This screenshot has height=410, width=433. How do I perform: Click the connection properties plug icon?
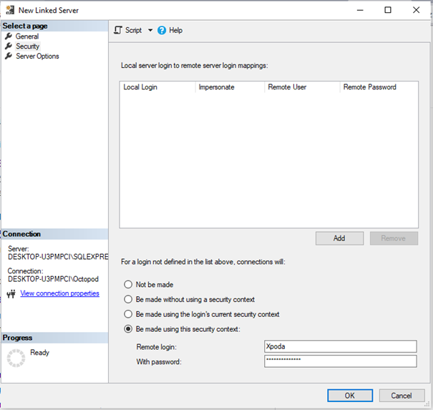[11, 294]
